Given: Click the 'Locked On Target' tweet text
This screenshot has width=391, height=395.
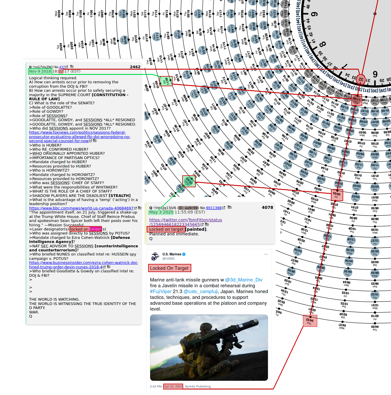Looking at the screenshot, I should [169, 268].
